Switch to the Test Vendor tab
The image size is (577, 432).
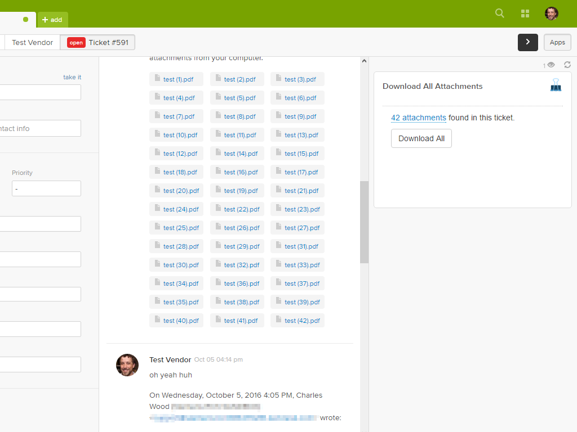click(x=33, y=42)
